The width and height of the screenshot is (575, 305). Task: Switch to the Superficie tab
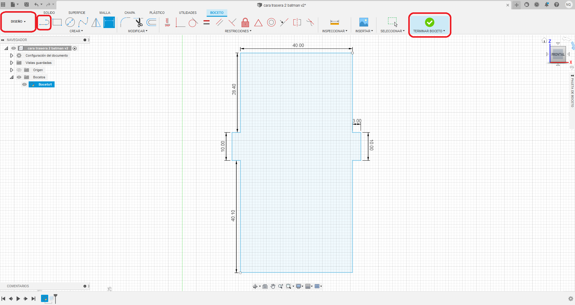[x=77, y=13]
